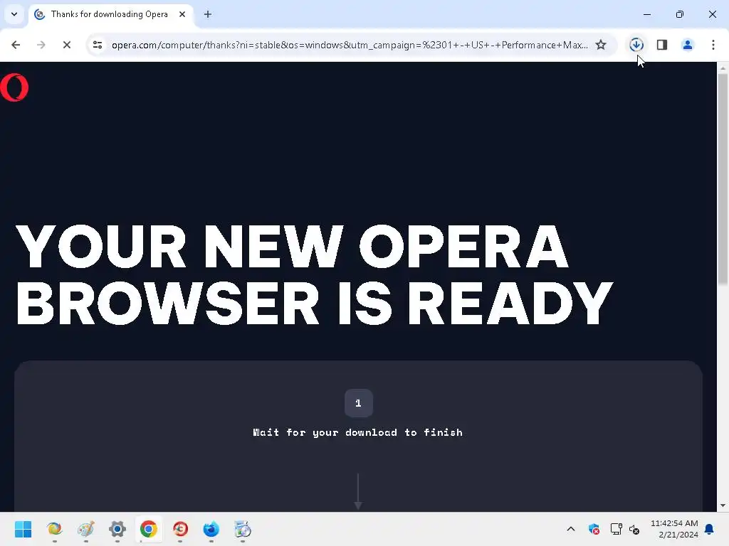Open the notification bell in taskbar
This screenshot has height=546, width=729.
(710, 529)
